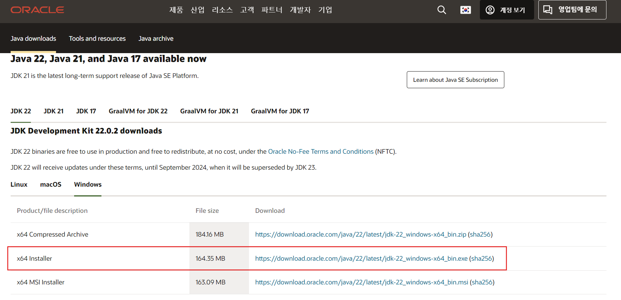Open the Java archive tab
This screenshot has height=300, width=621.
(x=156, y=39)
